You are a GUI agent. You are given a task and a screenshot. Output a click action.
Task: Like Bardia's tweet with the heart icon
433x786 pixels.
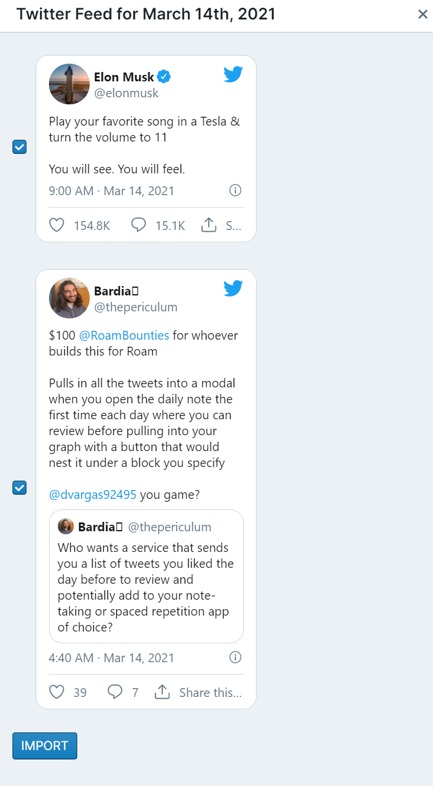click(x=57, y=692)
